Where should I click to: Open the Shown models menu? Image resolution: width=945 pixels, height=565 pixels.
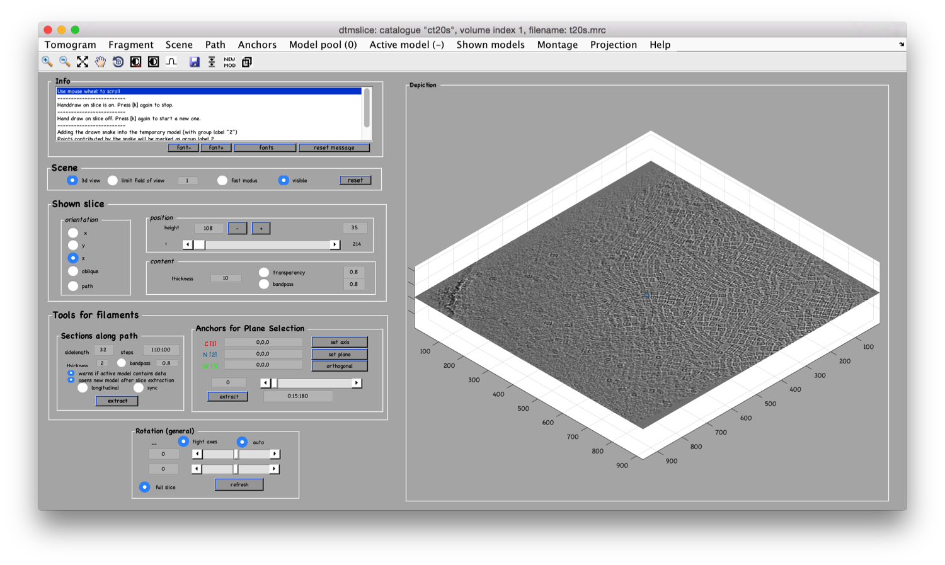[491, 45]
